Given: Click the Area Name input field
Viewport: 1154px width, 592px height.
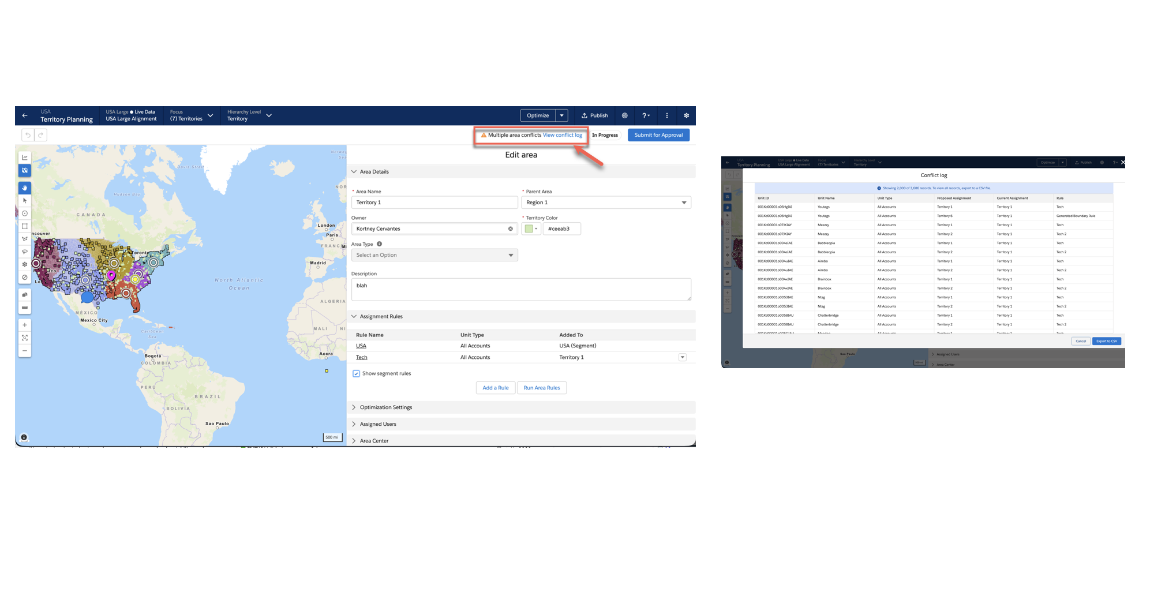Looking at the screenshot, I should (434, 203).
